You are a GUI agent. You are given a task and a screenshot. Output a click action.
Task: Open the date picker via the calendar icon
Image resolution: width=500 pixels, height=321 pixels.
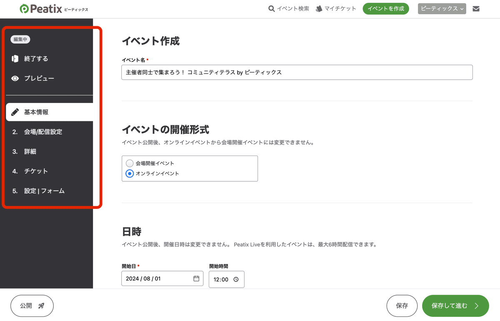tap(197, 279)
